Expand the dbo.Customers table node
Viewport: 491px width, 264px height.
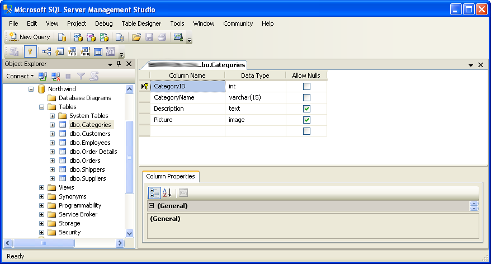53,134
